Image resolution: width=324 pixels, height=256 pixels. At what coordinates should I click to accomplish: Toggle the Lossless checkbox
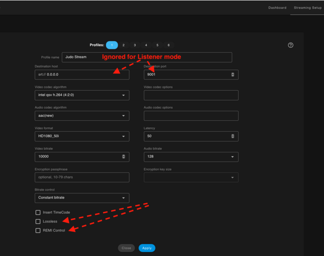(38, 222)
